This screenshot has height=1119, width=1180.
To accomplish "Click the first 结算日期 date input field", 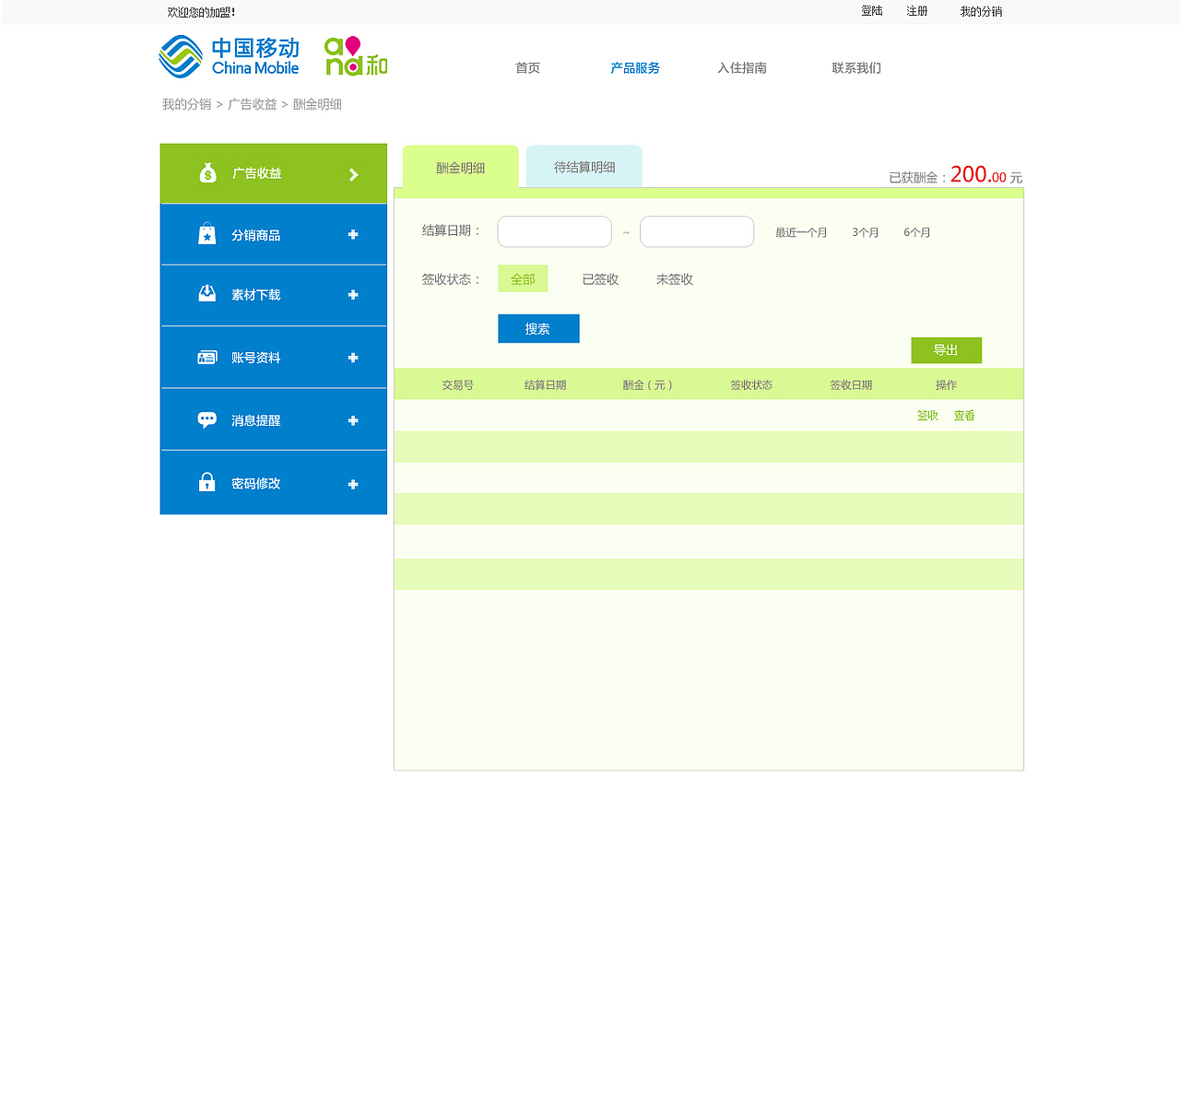I will click(554, 231).
